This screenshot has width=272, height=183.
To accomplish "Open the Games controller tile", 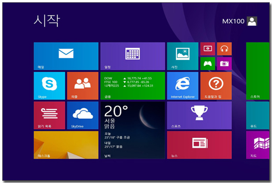I will pyautogui.click(x=208, y=63).
